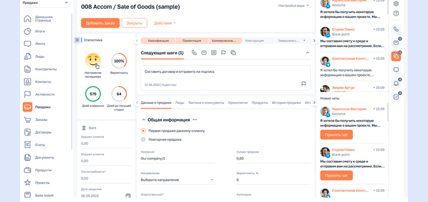The height and width of the screenshot is (202, 428).
Task: Open settings gear in right sidebar
Action: 396,4
